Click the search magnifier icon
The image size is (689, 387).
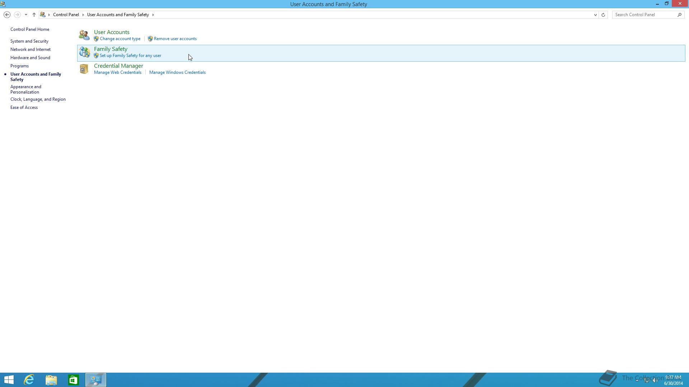[x=679, y=15]
